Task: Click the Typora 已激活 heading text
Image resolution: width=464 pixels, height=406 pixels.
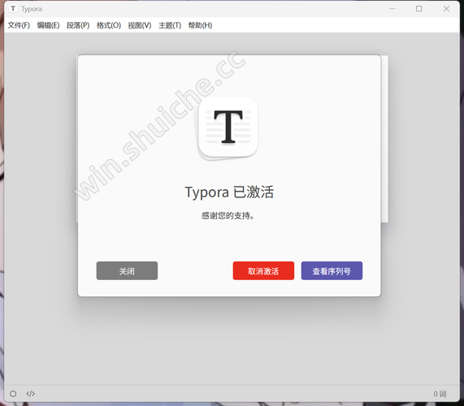Action: pos(229,192)
